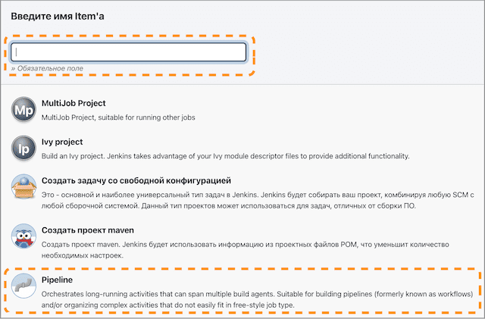Click "free-style job type" text under Pipeline

tap(258, 305)
